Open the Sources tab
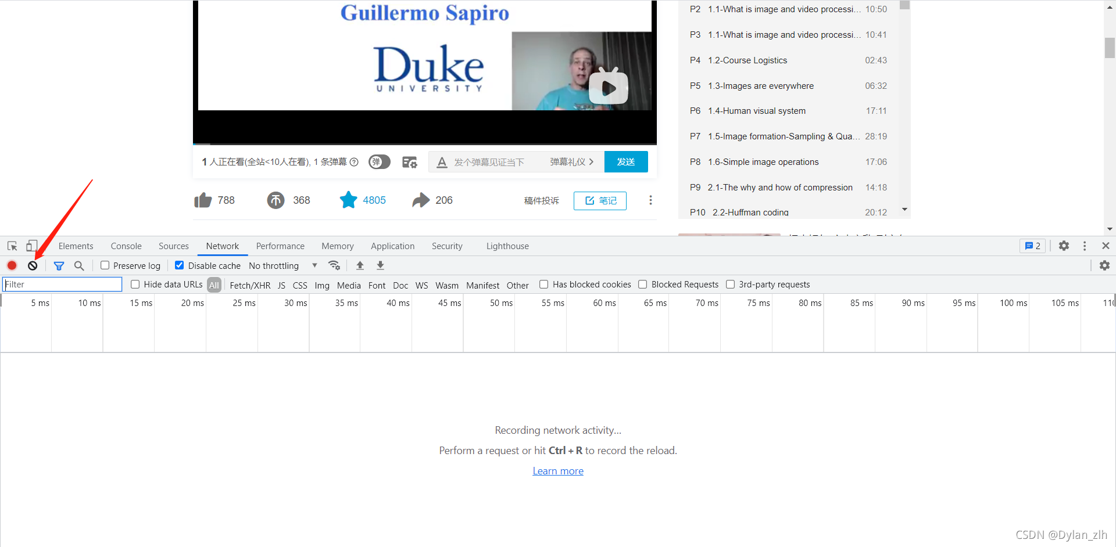This screenshot has height=547, width=1116. pos(174,246)
